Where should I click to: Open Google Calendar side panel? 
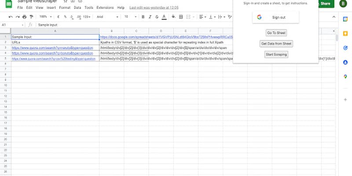click(x=345, y=19)
